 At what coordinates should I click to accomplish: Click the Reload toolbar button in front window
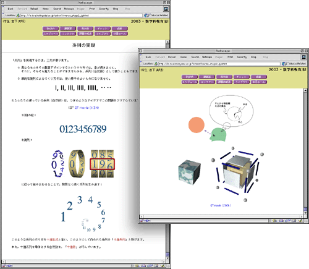pos(172,57)
